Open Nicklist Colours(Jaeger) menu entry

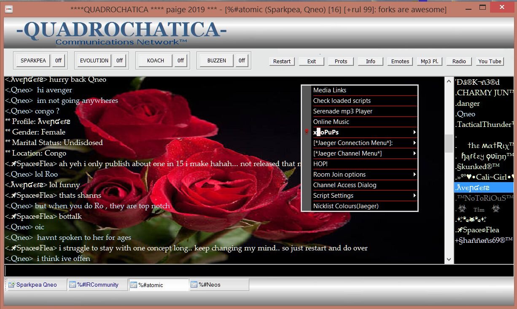click(345, 206)
